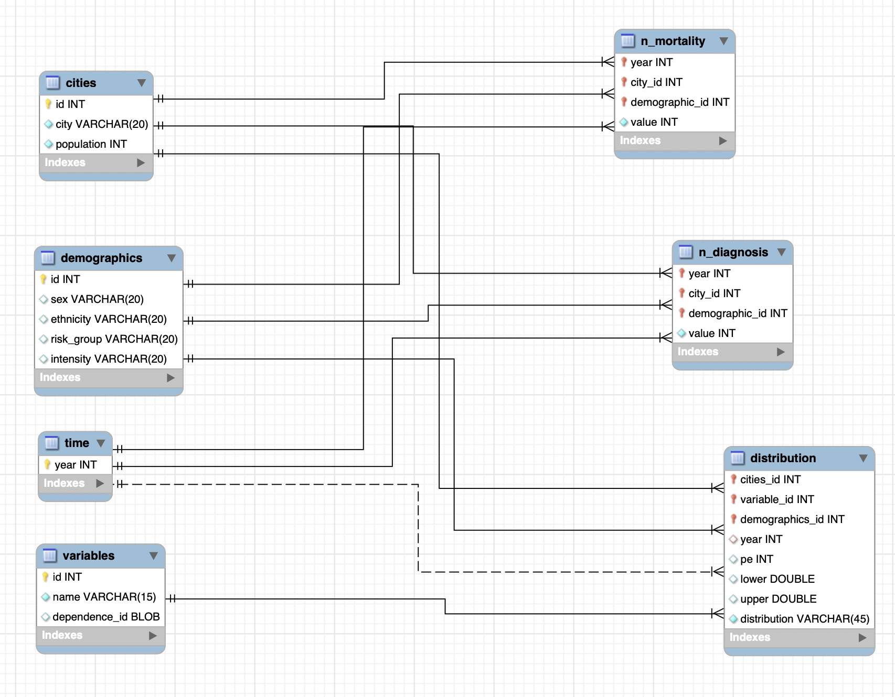Collapse the distribution table header arrow
This screenshot has width=895, height=697.
coord(863,458)
